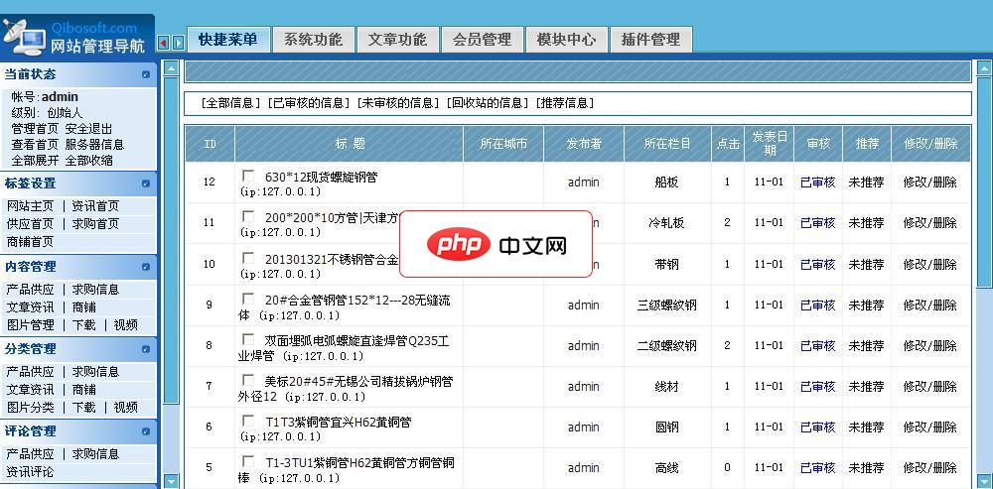Collapse the 评论管理 panel icon
Image resolution: width=993 pixels, height=489 pixels.
coord(146,431)
